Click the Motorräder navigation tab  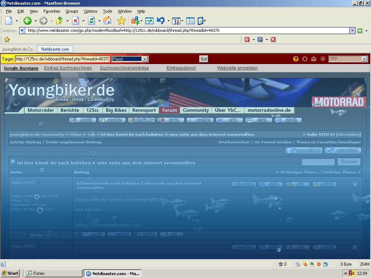[x=41, y=110]
